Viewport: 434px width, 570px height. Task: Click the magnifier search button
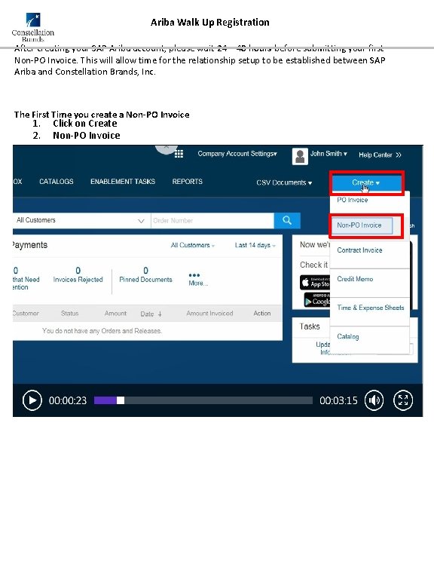[287, 220]
